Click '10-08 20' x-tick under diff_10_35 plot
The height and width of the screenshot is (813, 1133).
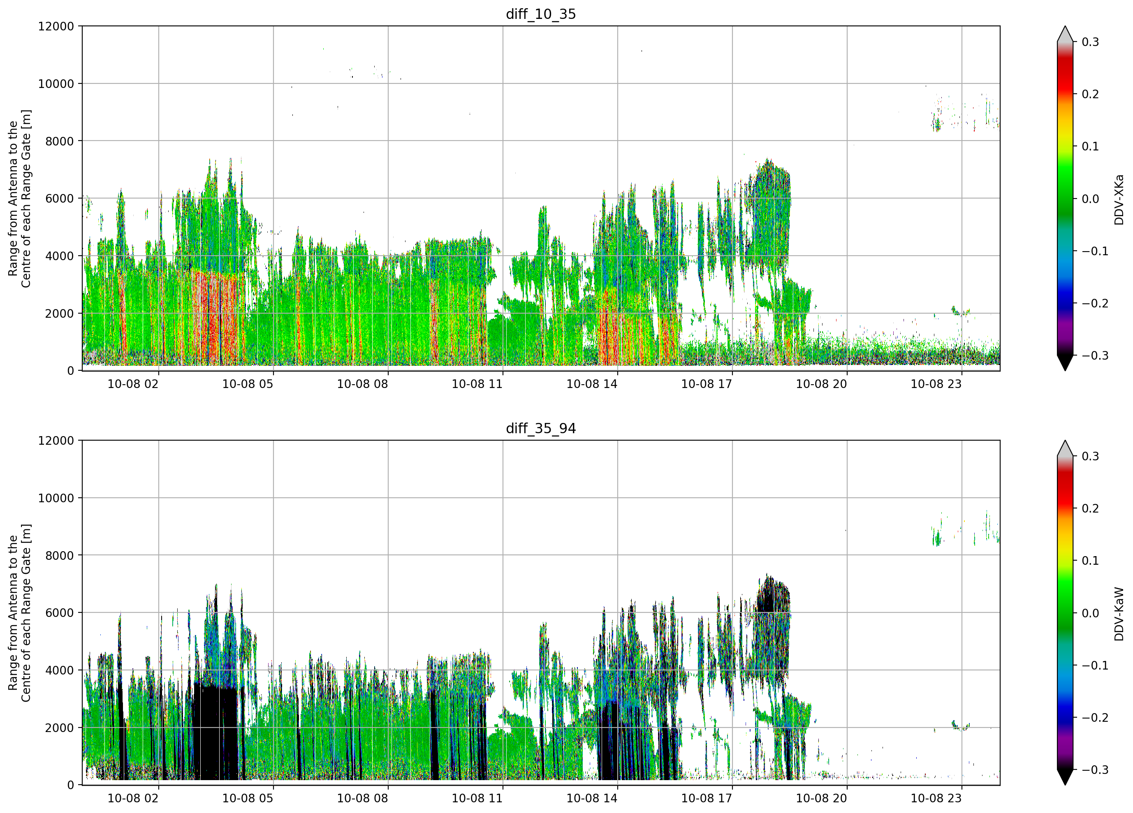click(821, 384)
